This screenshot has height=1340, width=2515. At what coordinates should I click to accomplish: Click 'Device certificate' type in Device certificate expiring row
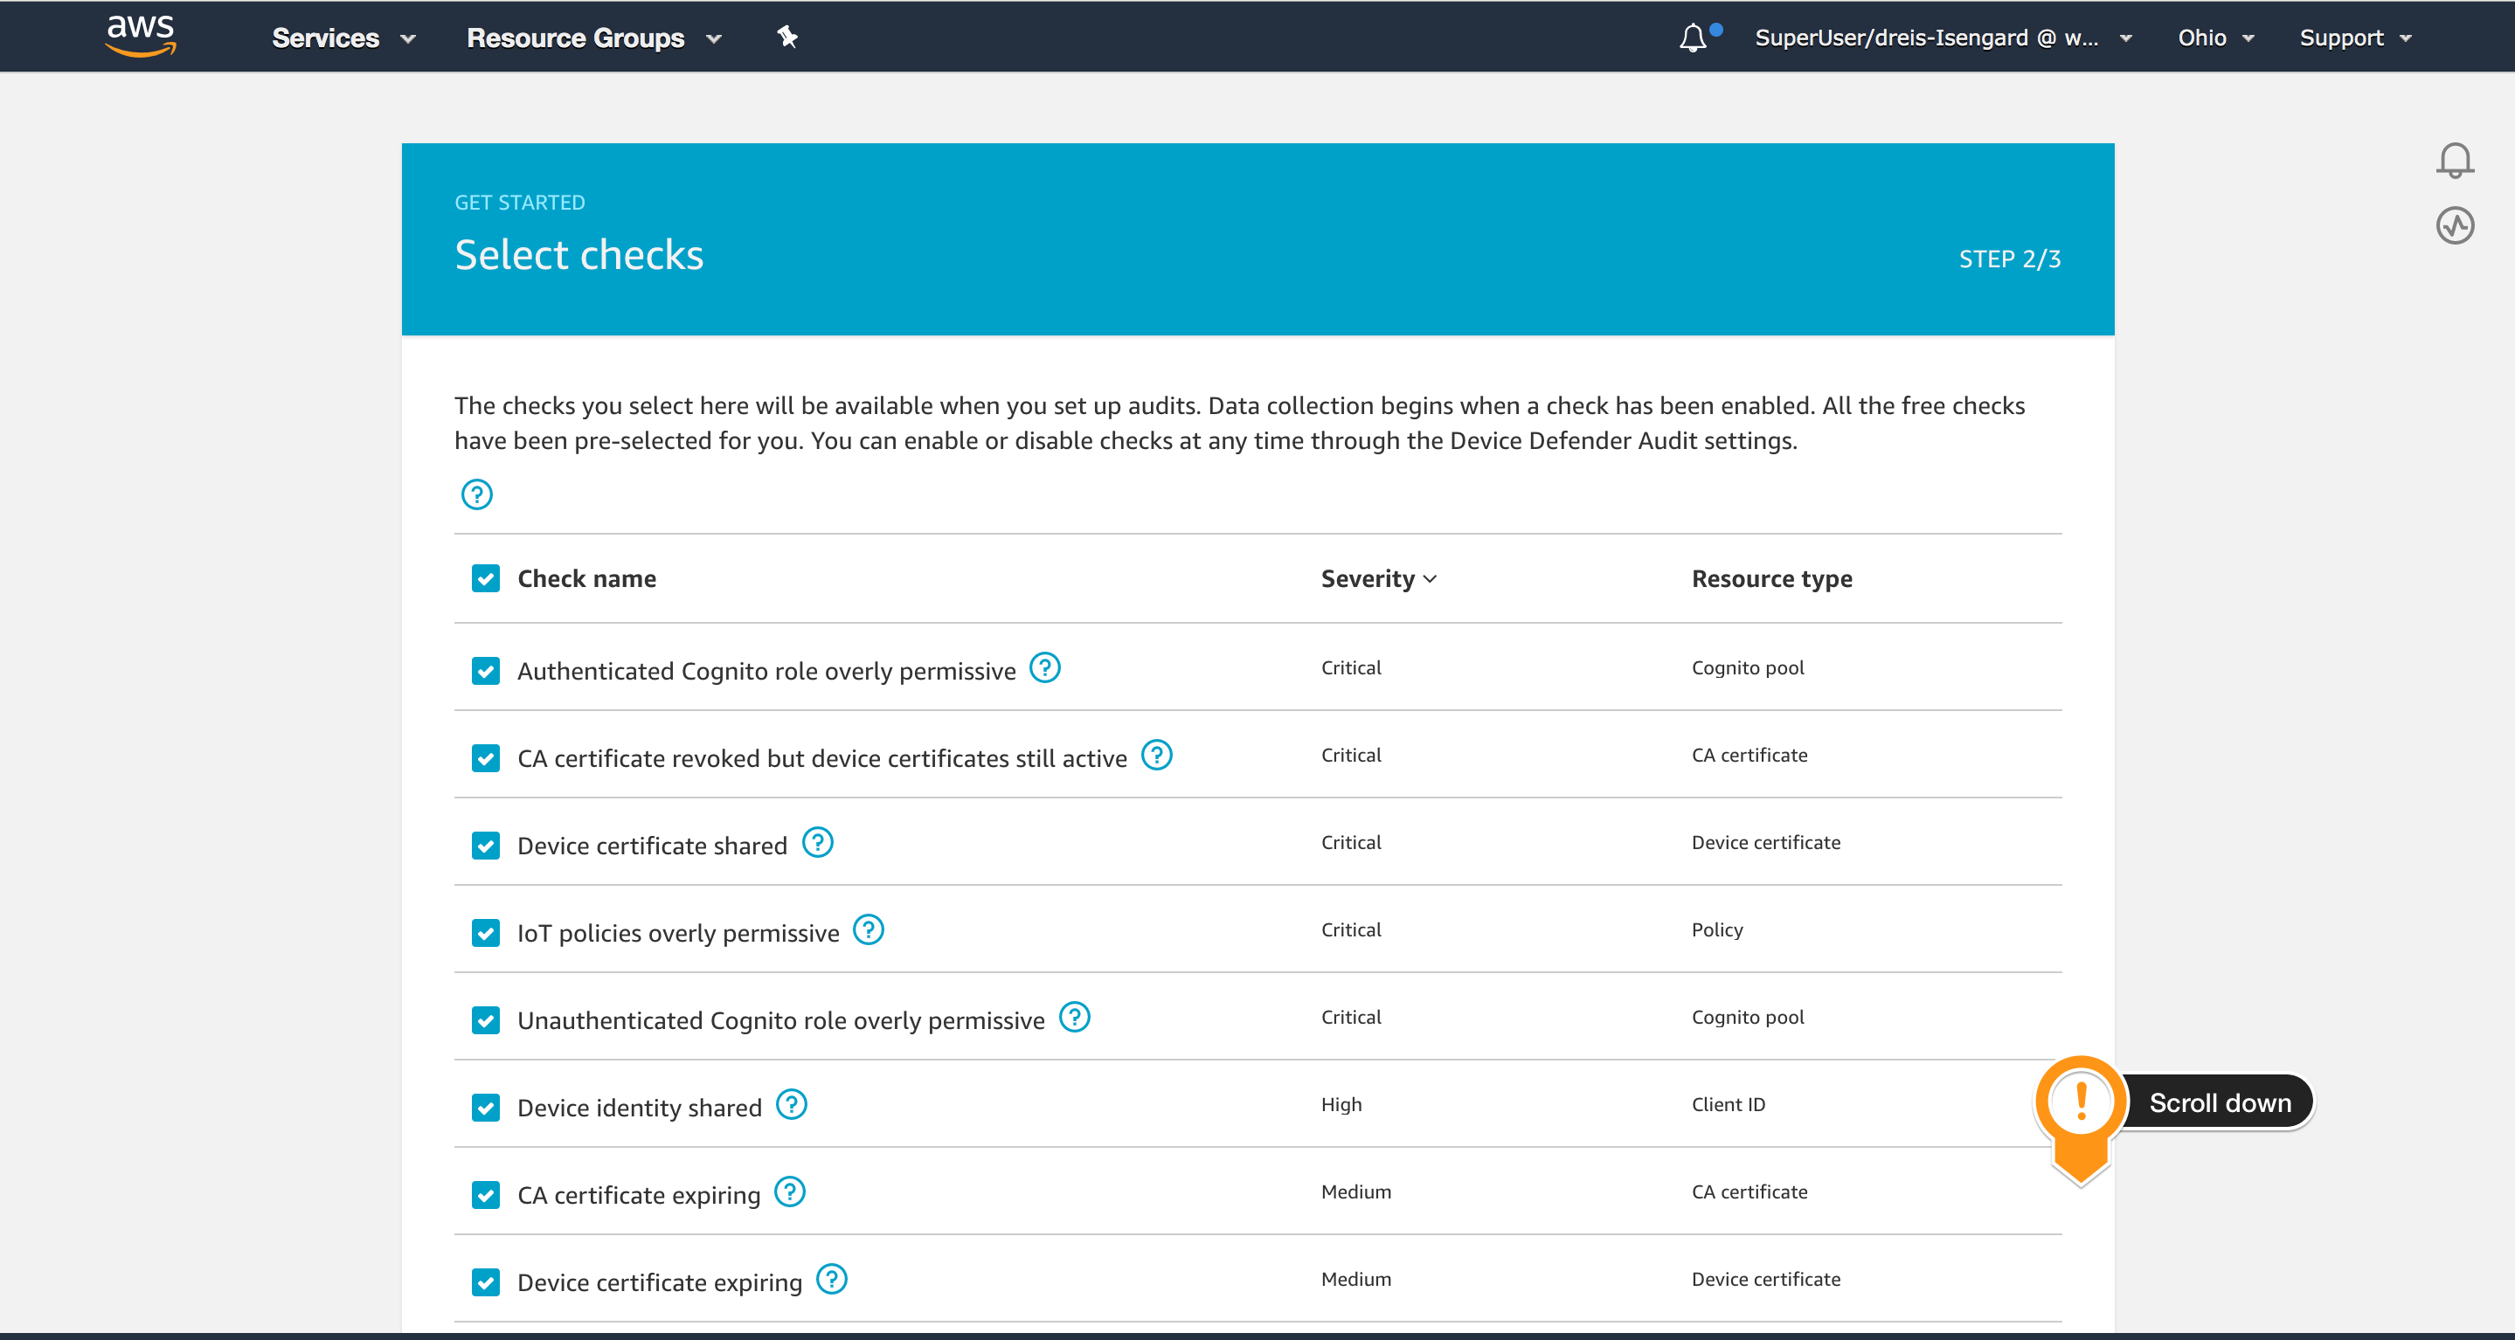pyautogui.click(x=1766, y=1279)
